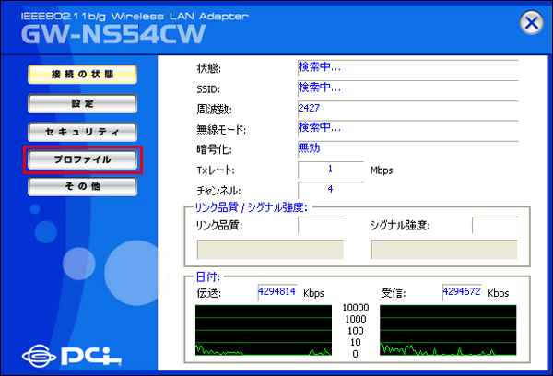The image size is (553, 376).
Task: Click the 周波数 field showing 2427
Action: pyautogui.click(x=407, y=108)
